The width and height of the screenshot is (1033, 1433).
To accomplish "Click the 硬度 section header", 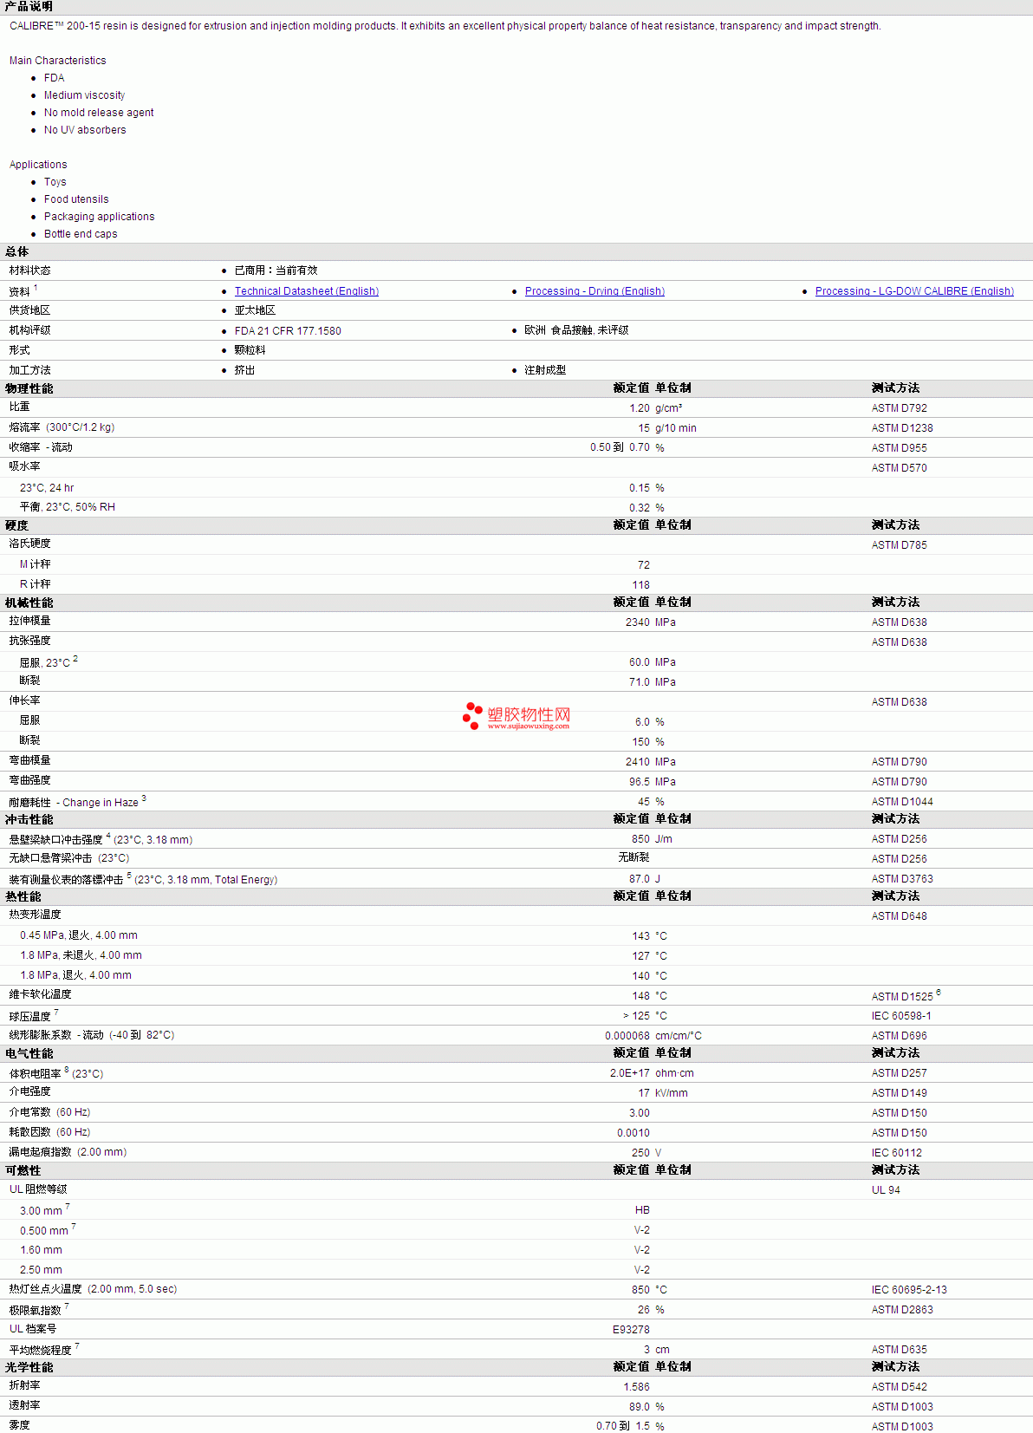I will click(17, 525).
